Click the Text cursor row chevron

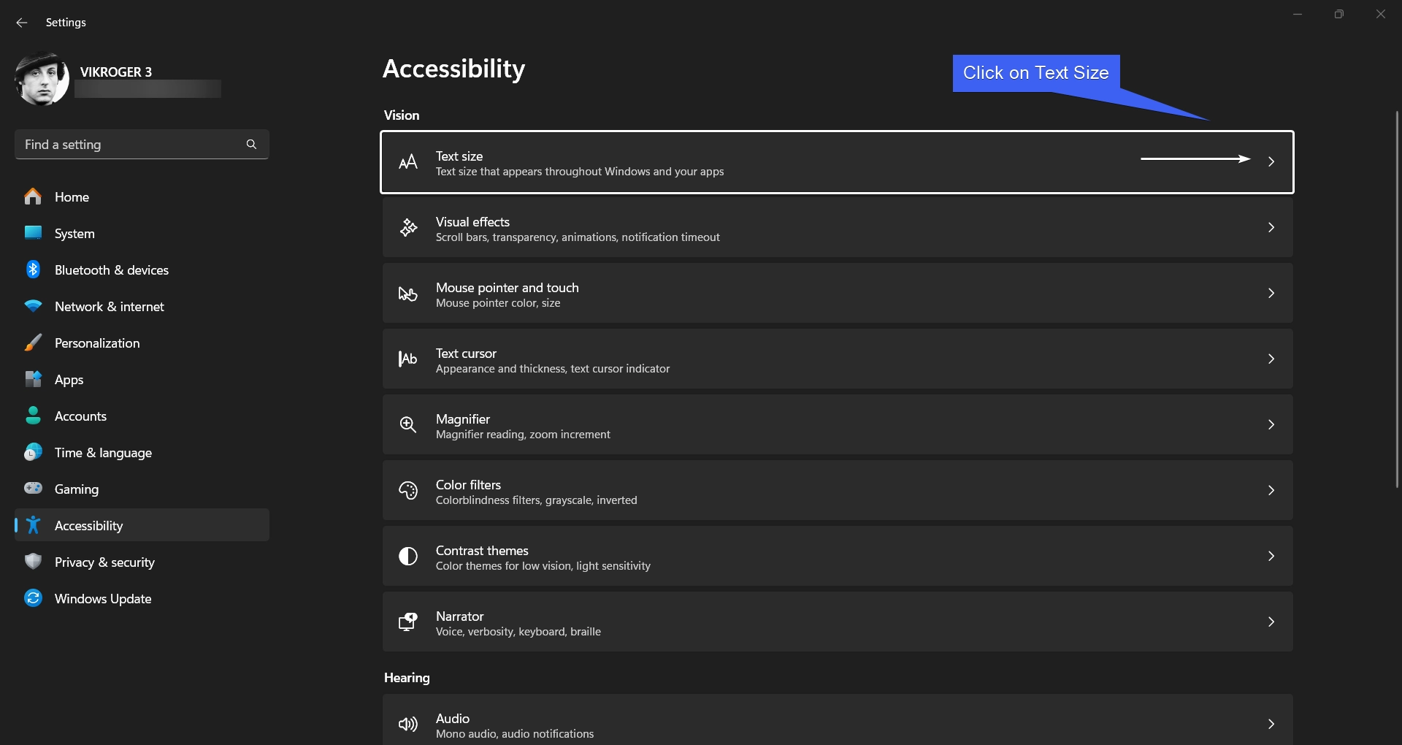click(x=1271, y=359)
